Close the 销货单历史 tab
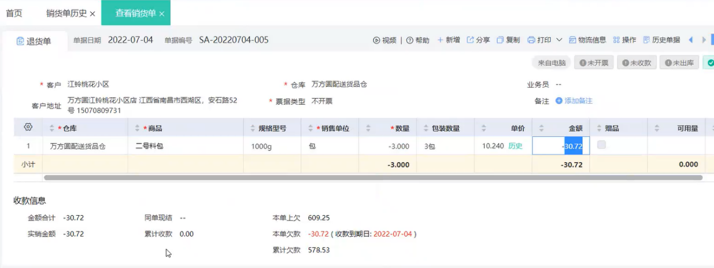The height and width of the screenshot is (268, 714). click(x=93, y=14)
